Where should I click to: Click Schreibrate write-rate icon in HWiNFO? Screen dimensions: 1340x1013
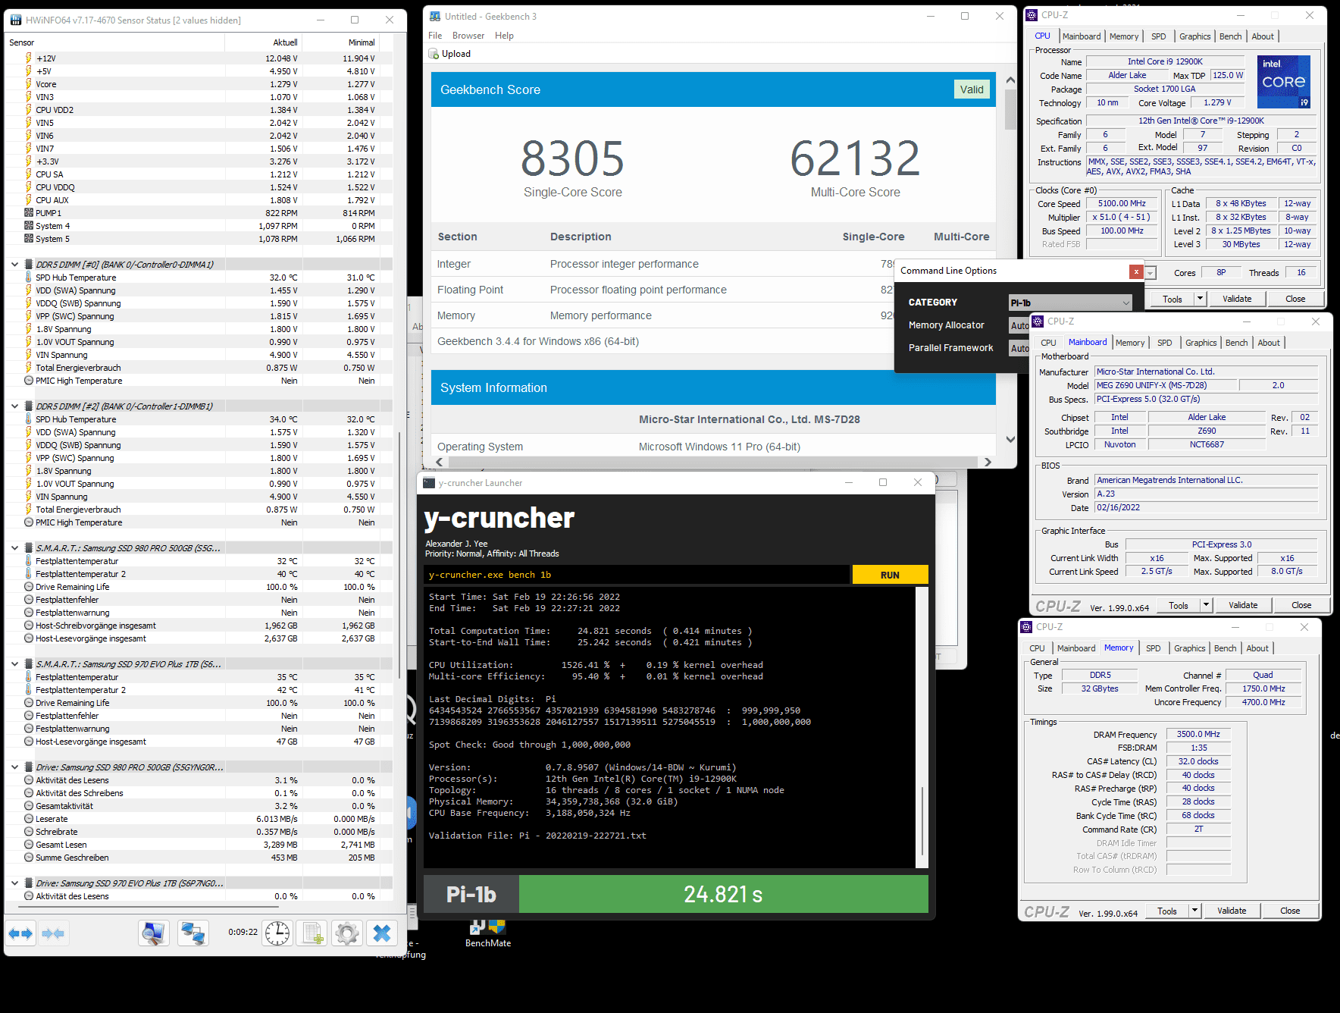29,832
